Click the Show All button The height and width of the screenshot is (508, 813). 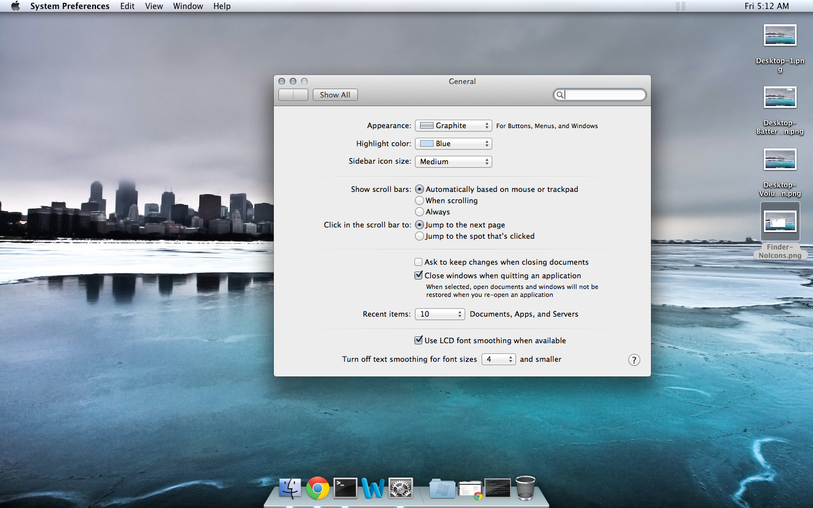tap(335, 95)
